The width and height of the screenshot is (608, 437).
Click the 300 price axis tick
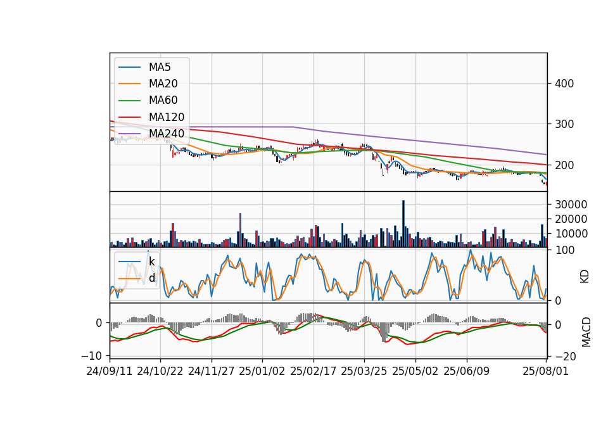pyautogui.click(x=564, y=124)
